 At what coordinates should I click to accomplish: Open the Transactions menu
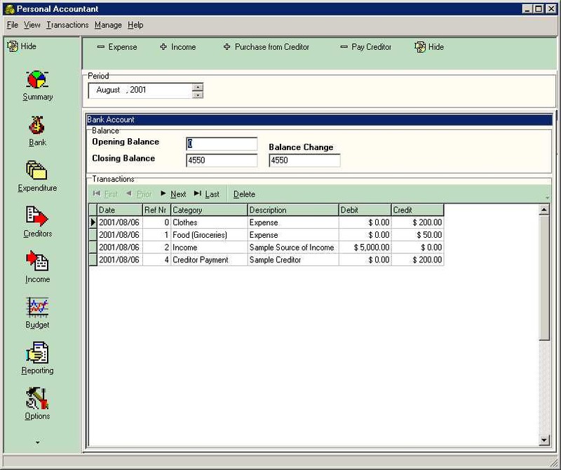67,25
